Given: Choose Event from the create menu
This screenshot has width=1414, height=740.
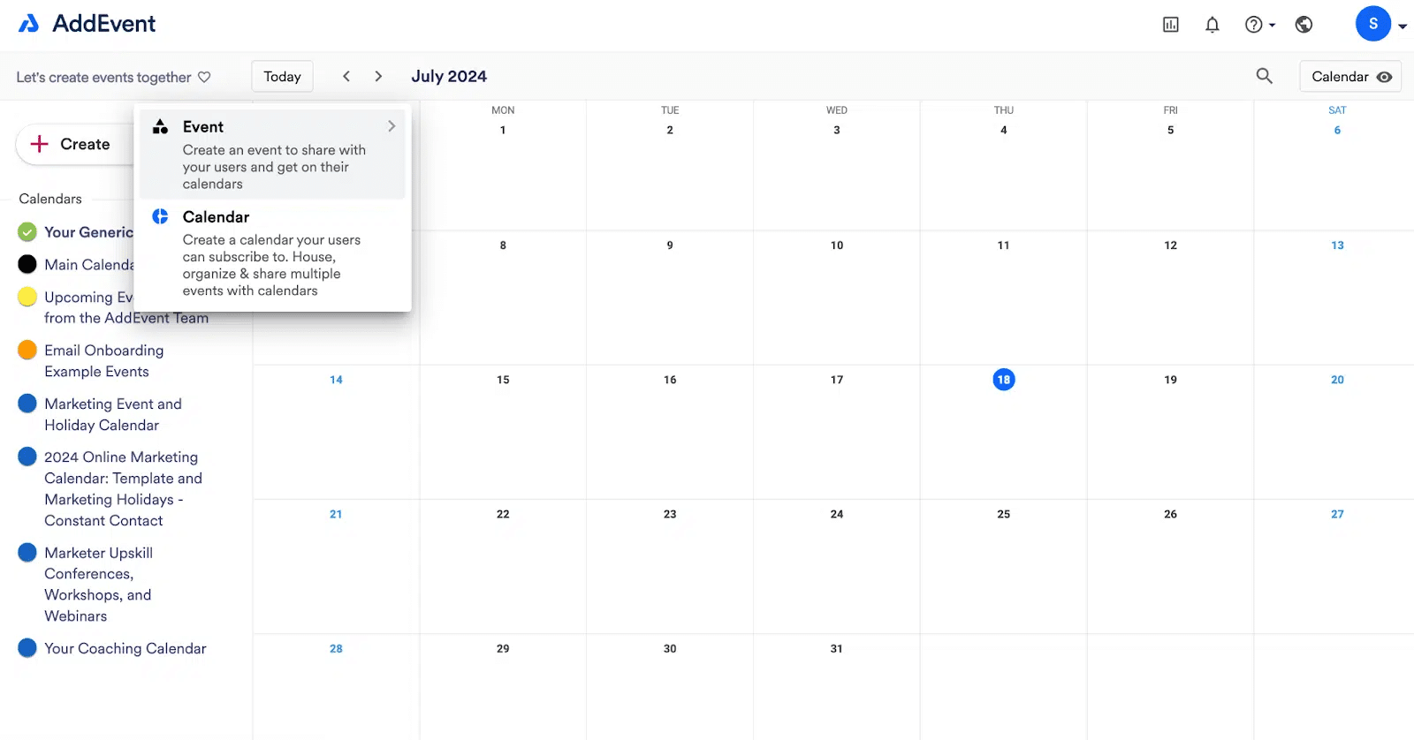Looking at the screenshot, I should 272,154.
